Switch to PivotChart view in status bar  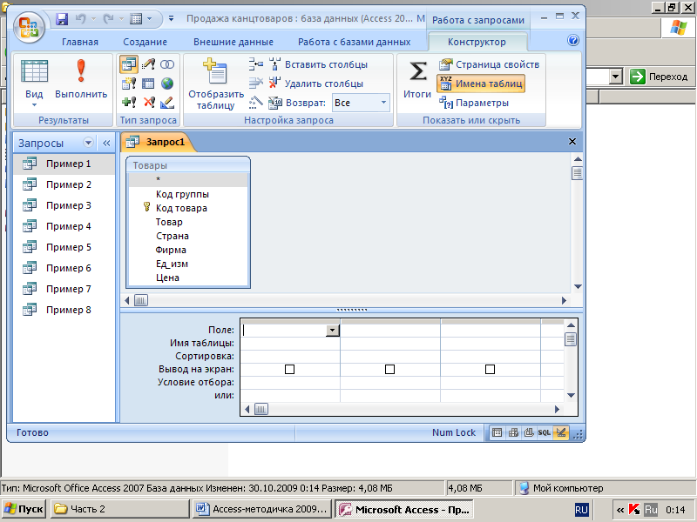(x=529, y=432)
